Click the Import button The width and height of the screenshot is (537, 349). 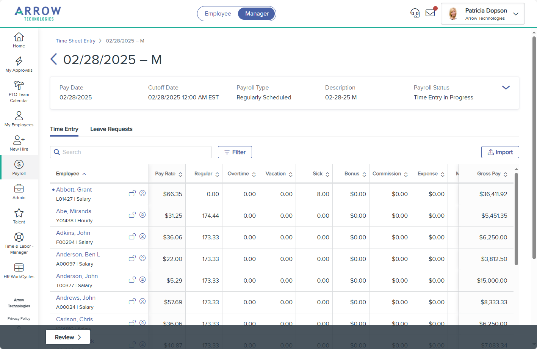pos(500,152)
